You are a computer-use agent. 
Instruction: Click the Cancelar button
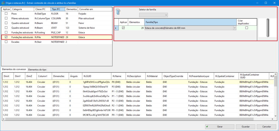266,127
